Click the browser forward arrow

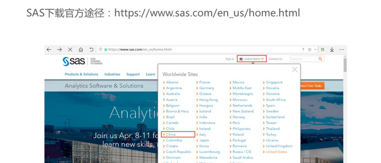click(59, 50)
